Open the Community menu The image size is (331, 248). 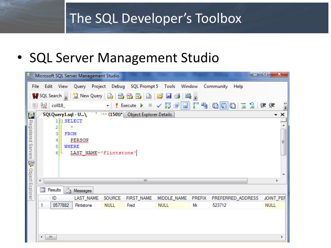216,86
